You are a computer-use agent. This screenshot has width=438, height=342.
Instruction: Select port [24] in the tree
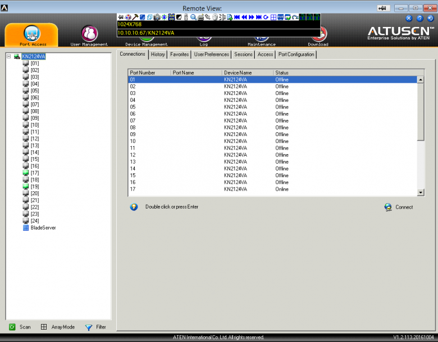(35, 221)
